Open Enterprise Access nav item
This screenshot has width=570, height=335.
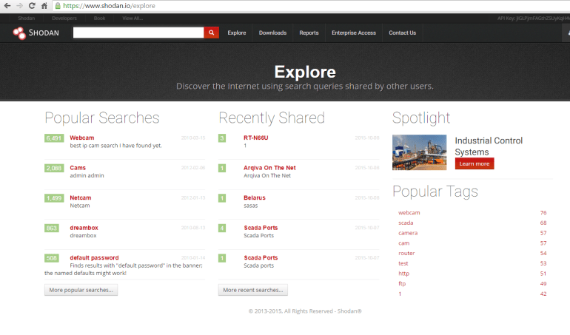pos(354,33)
